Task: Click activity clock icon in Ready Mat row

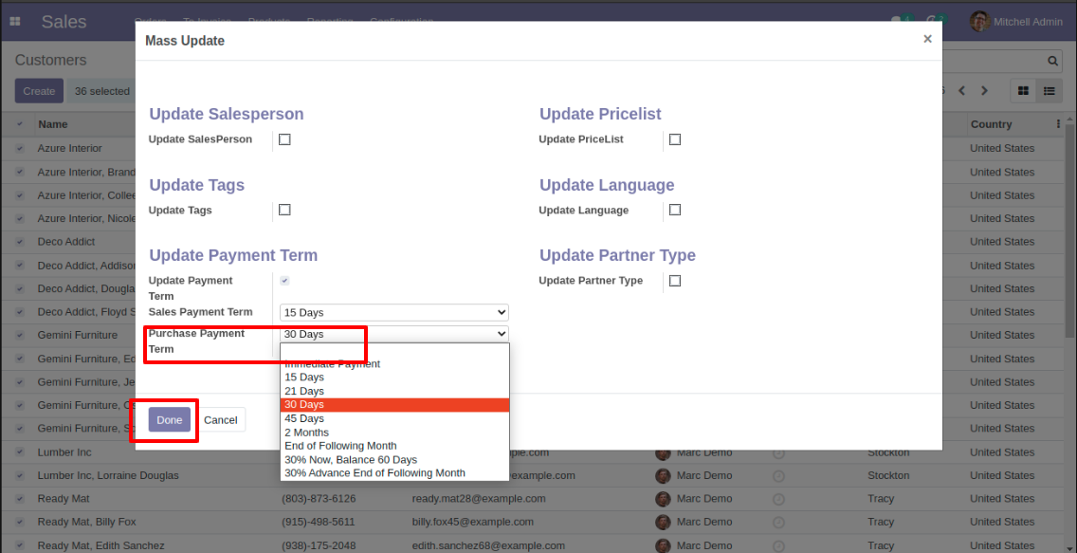Action: point(779,500)
